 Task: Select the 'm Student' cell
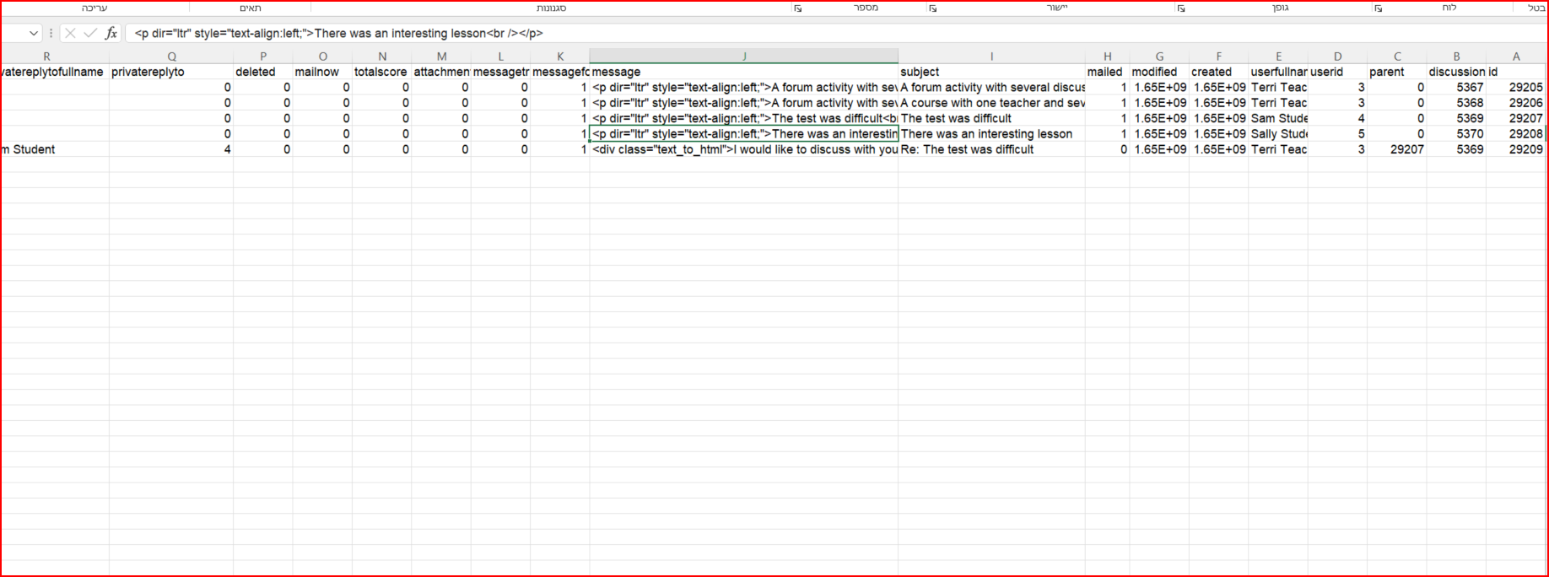pyautogui.click(x=54, y=149)
